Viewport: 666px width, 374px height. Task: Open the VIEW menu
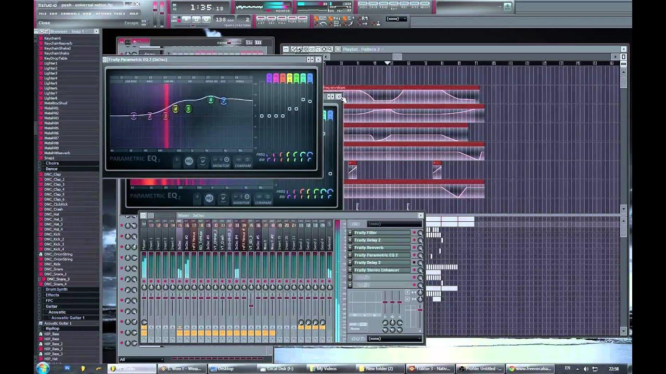(x=87, y=14)
